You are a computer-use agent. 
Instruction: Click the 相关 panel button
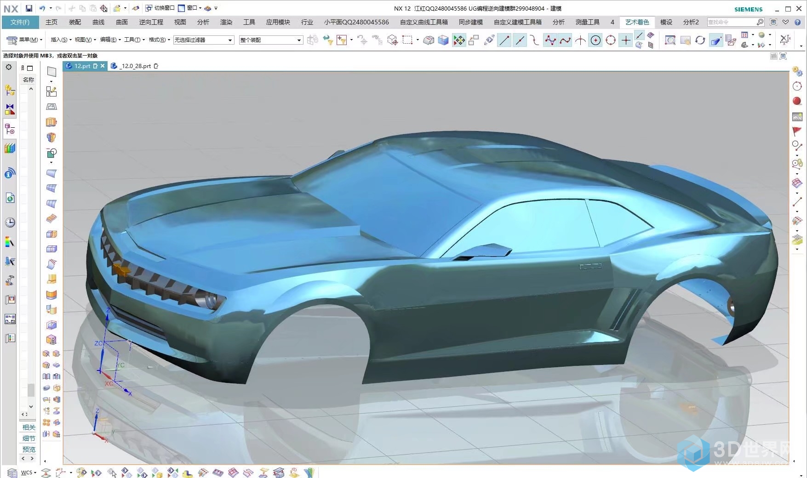[29, 427]
